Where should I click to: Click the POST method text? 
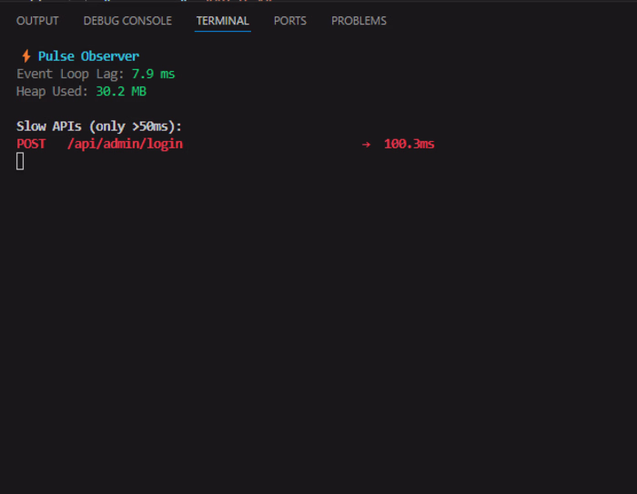(x=31, y=144)
